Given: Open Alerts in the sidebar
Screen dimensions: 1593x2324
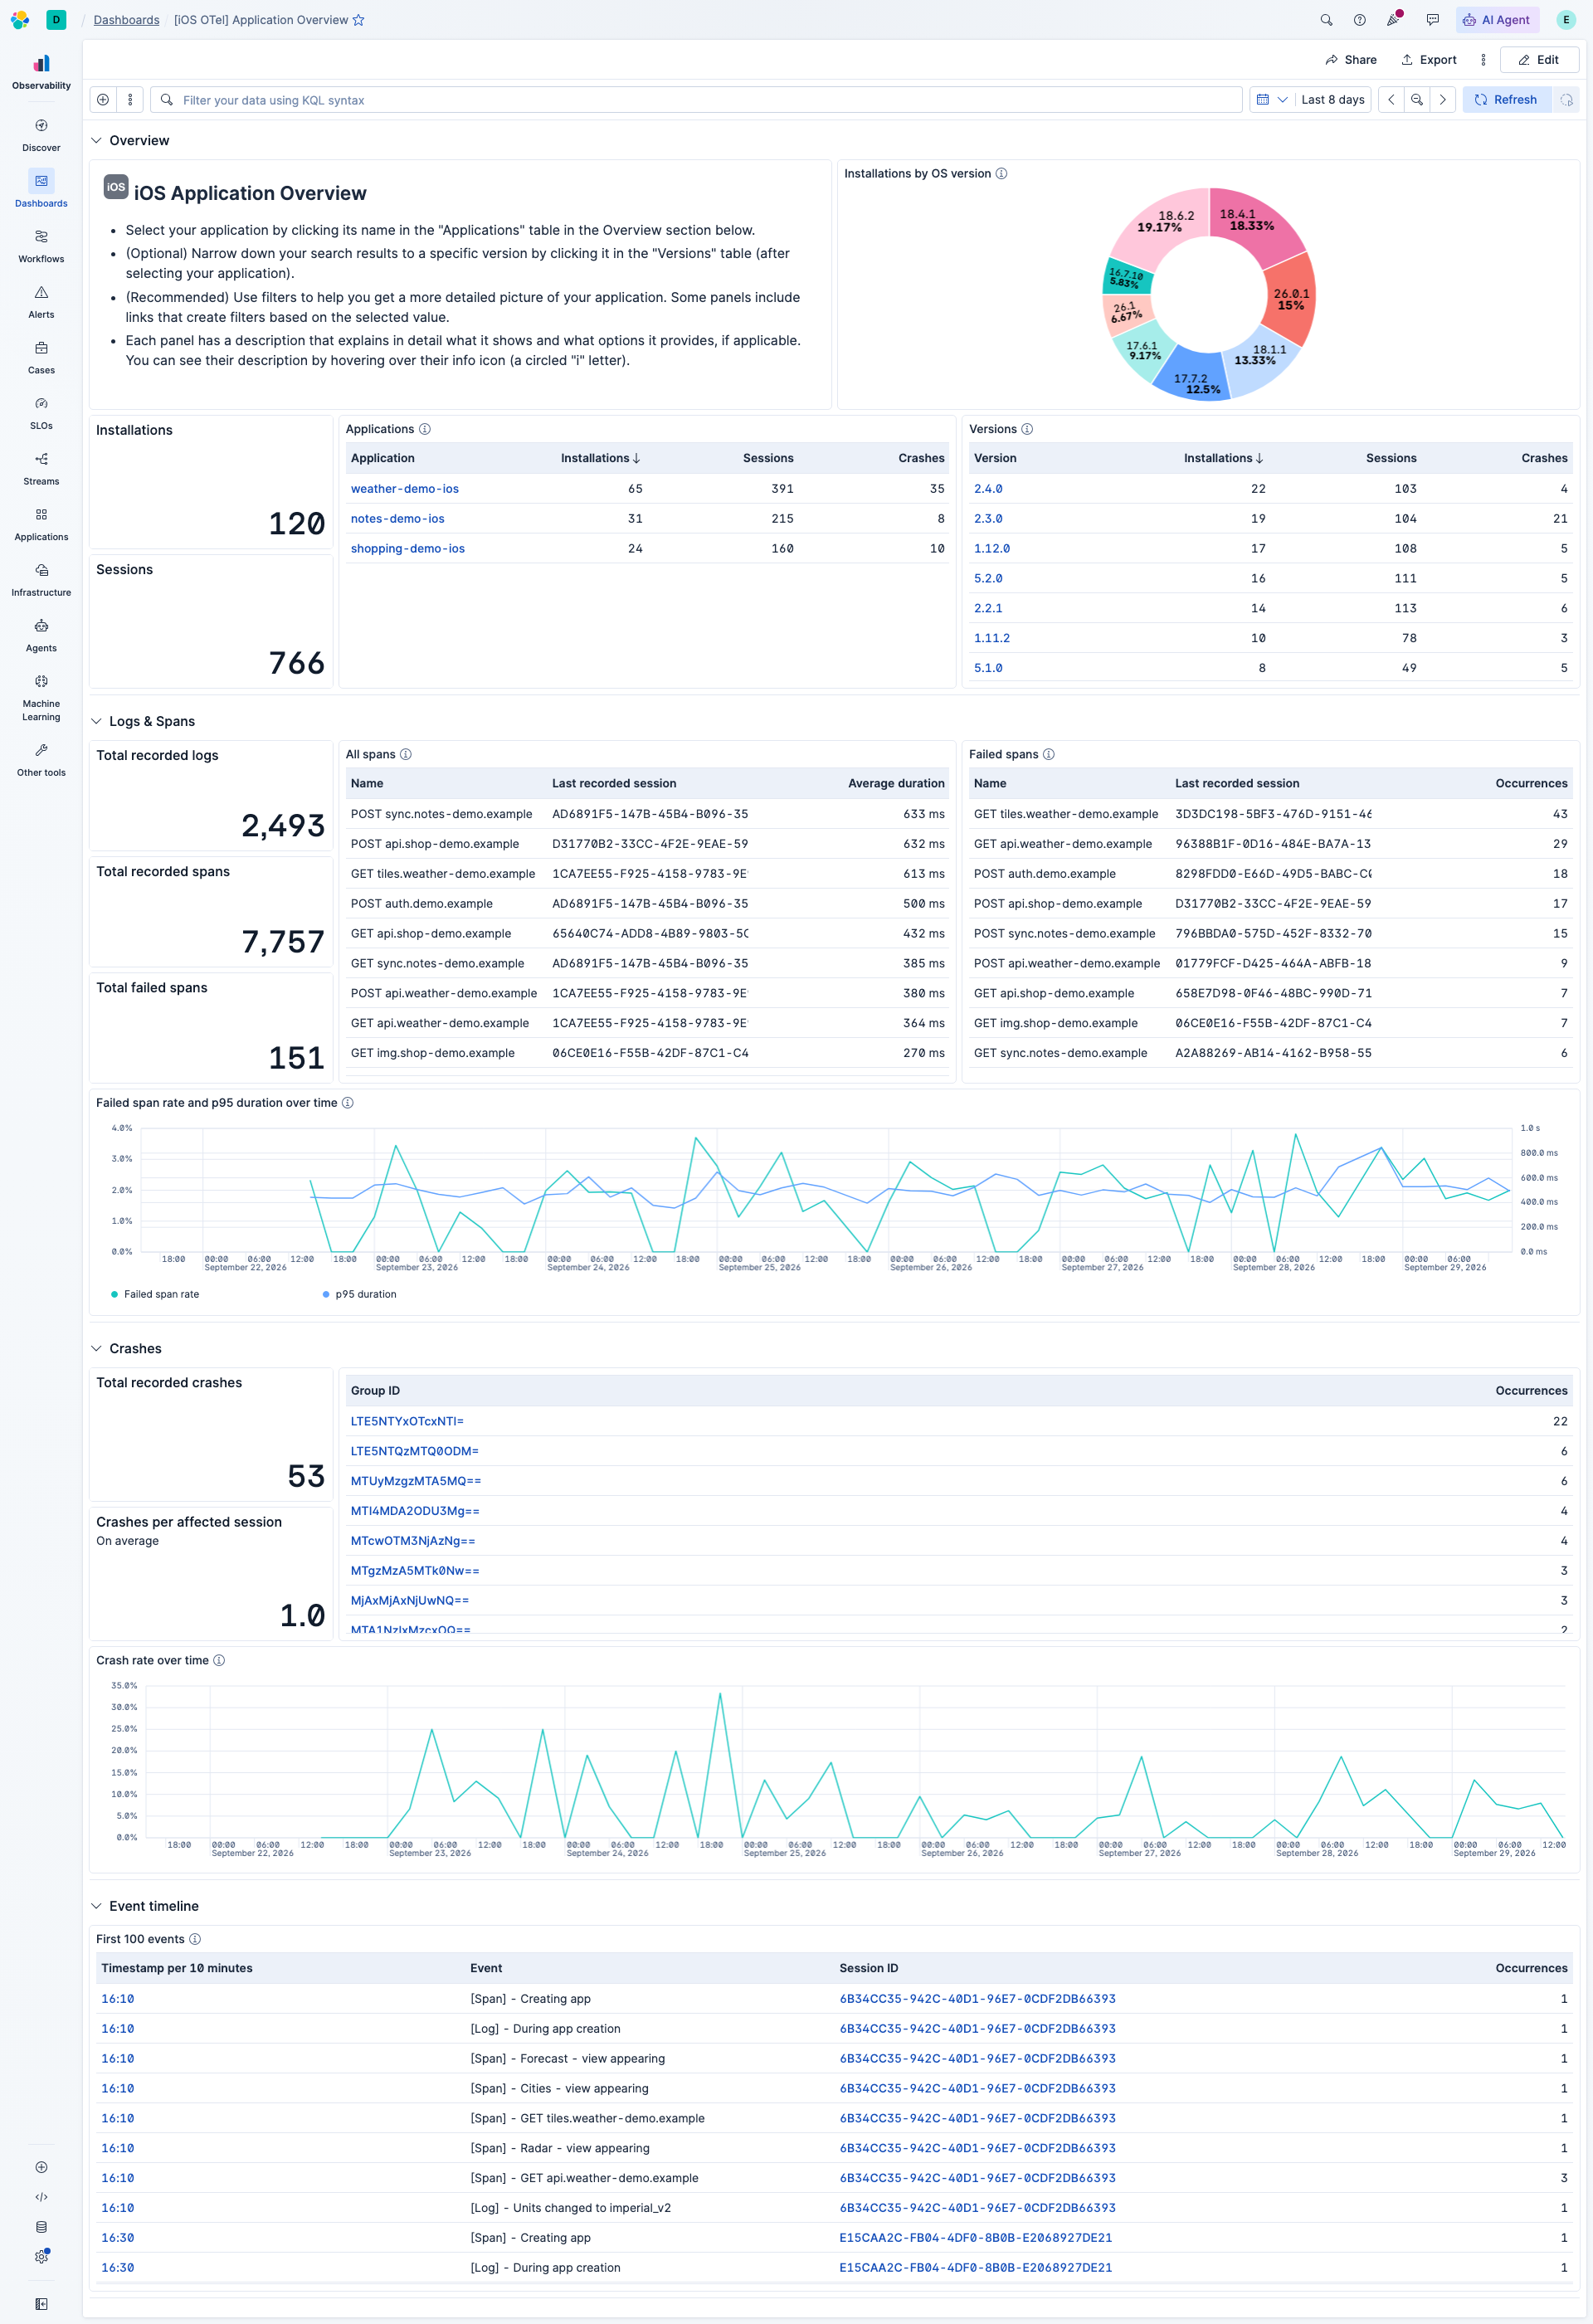Looking at the screenshot, I should point(41,302).
